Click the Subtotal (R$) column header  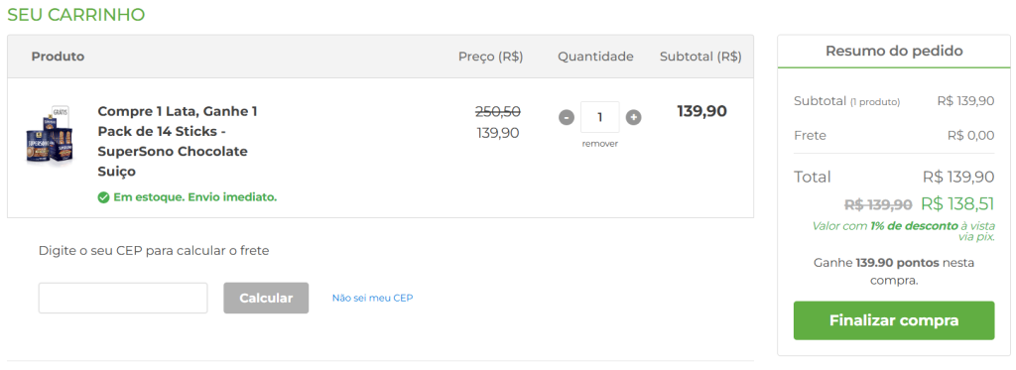pyautogui.click(x=700, y=57)
